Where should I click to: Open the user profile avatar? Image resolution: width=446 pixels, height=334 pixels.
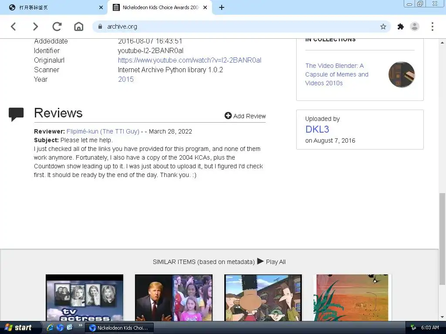tap(415, 27)
